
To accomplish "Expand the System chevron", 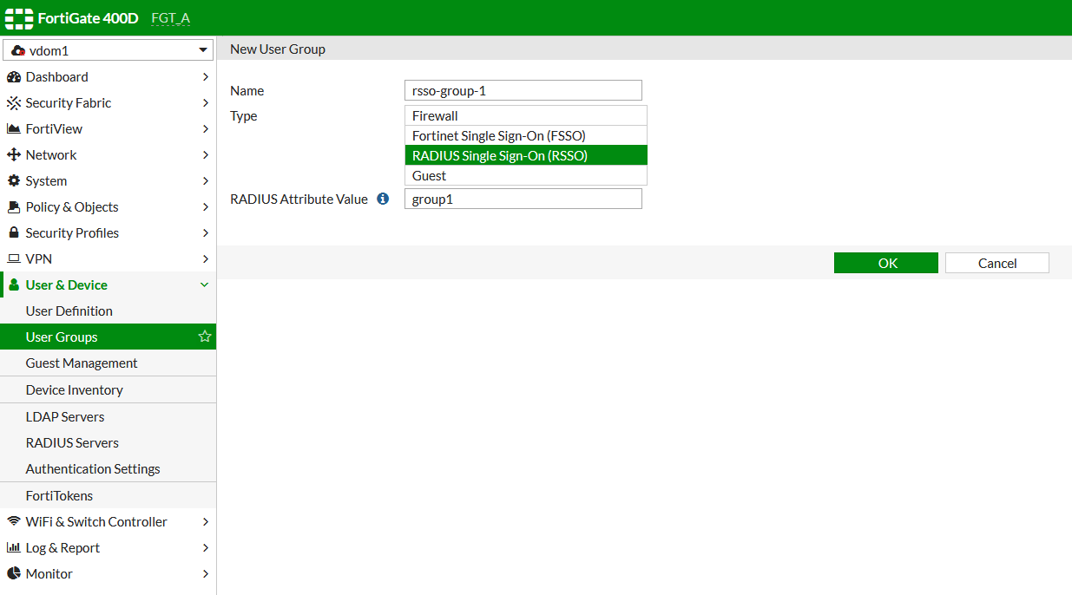I will 206,181.
